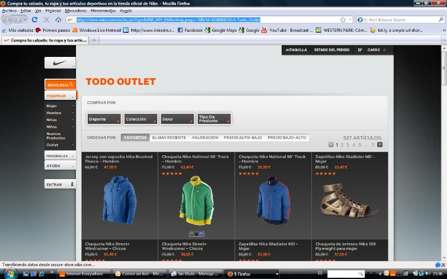447x279 pixels.
Task: Go to results page 11
Action: point(373,145)
